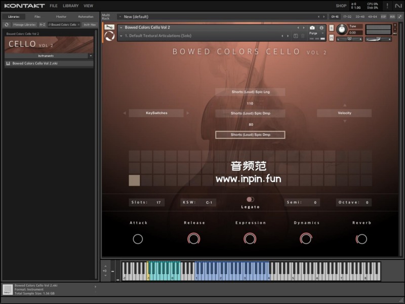
Task: Click the alert exclamation icon in header
Action: [x=387, y=6]
